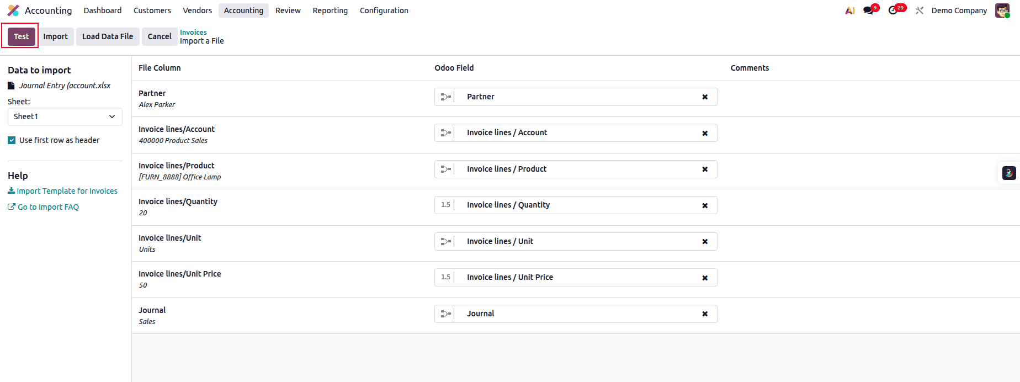
Task: Open the conversations chat bubble icon
Action: click(869, 10)
